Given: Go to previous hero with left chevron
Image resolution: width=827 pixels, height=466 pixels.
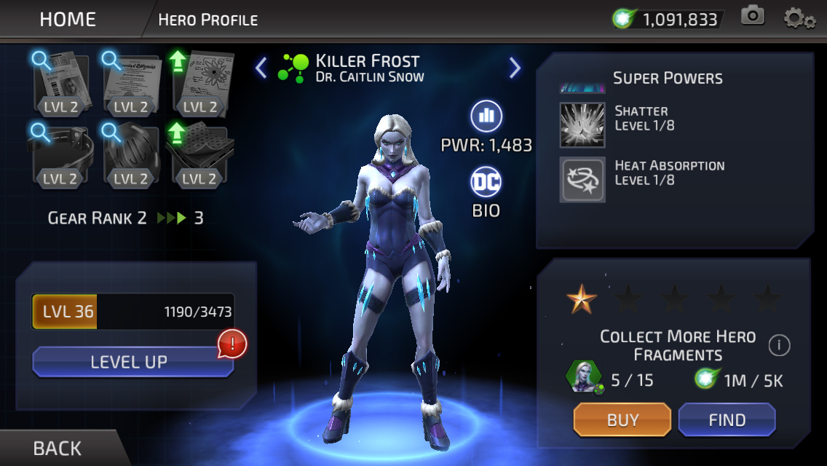Looking at the screenshot, I should pyautogui.click(x=261, y=68).
